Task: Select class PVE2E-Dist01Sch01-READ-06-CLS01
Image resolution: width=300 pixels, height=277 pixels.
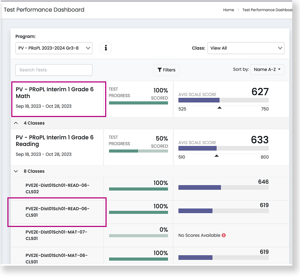Action: 58,212
